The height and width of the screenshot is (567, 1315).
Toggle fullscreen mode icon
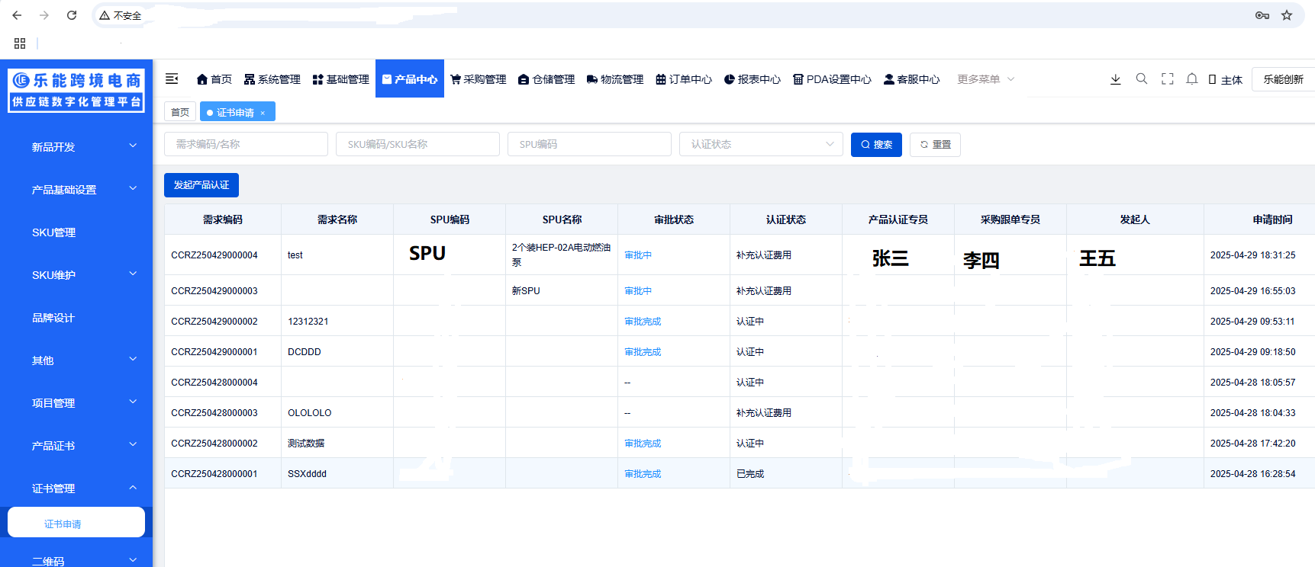pyautogui.click(x=1167, y=78)
